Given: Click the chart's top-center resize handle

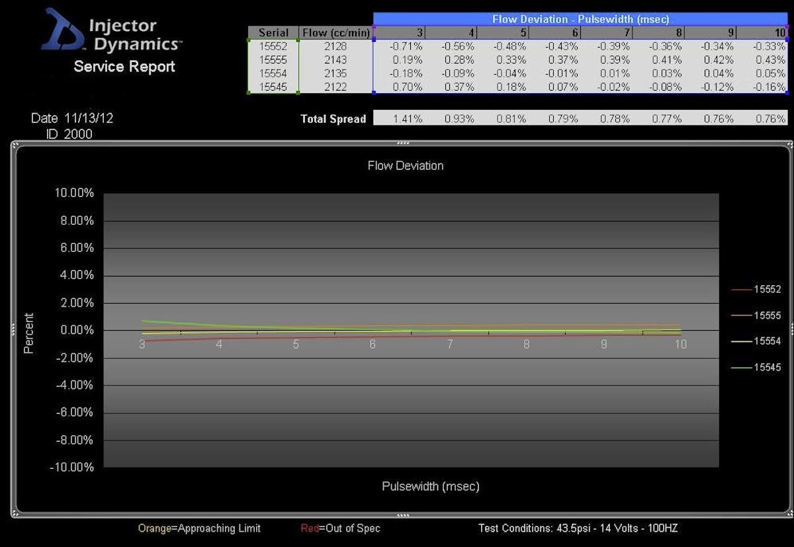Looking at the screenshot, I should click(402, 143).
